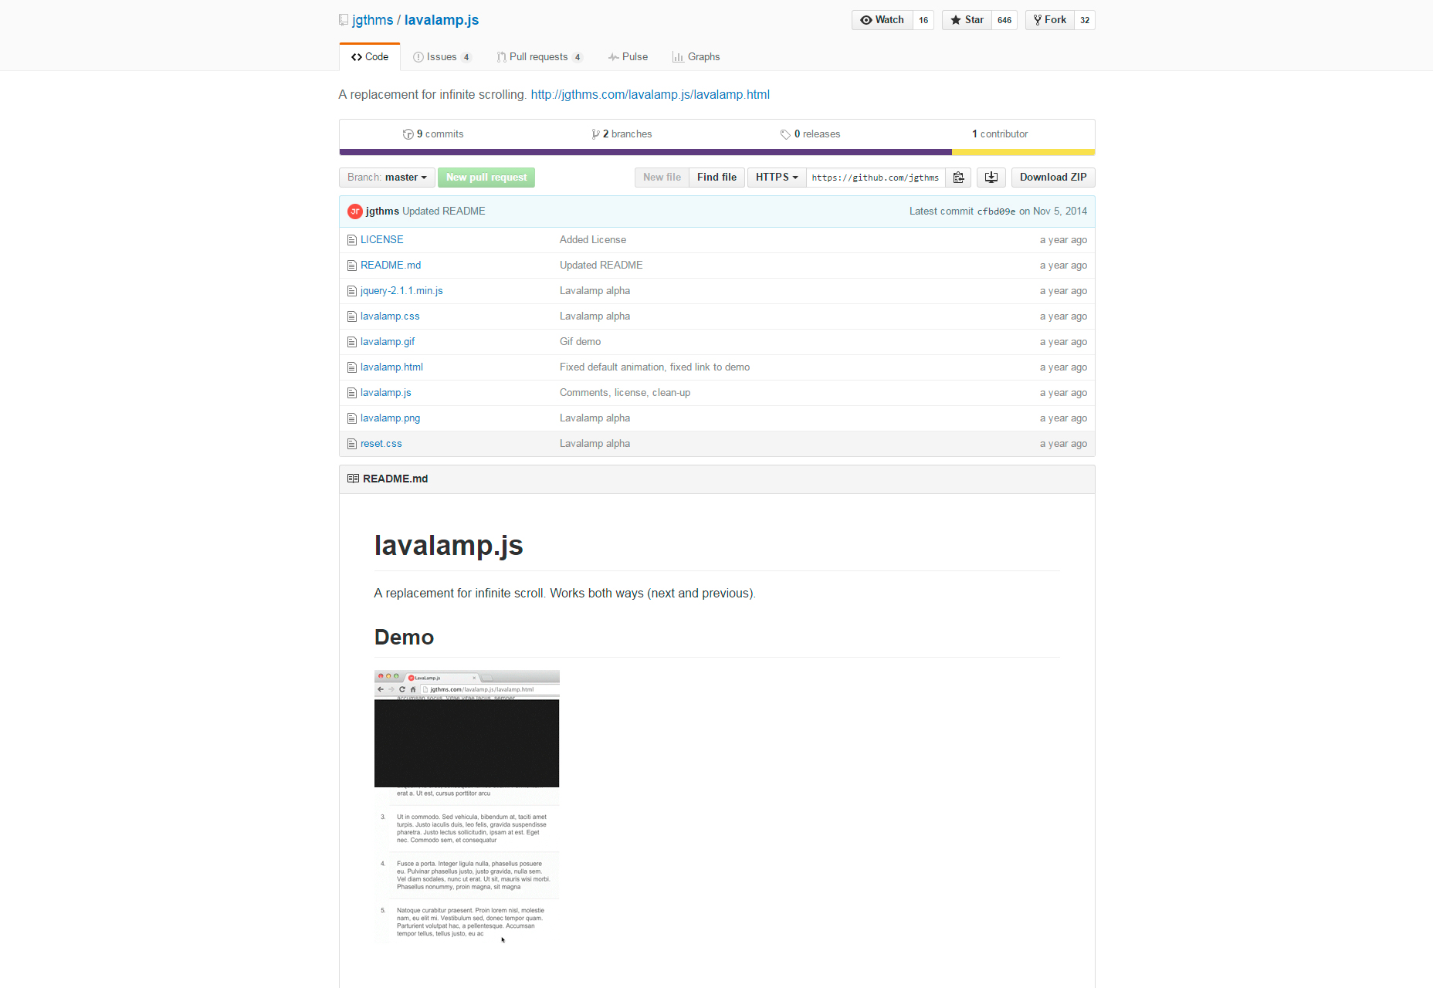Screen dimensions: 1433x988
Task: Open the Added License commit message
Action: [x=593, y=240]
